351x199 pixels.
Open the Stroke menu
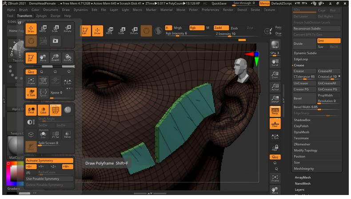point(255,10)
